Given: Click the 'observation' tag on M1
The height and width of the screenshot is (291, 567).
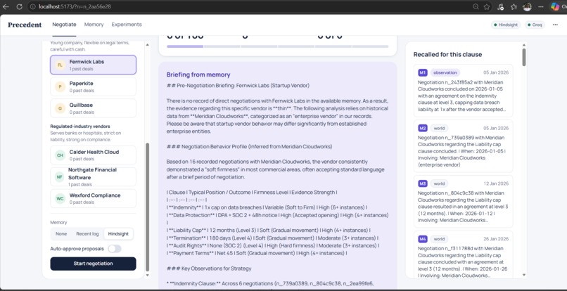Looking at the screenshot, I should (x=445, y=72).
